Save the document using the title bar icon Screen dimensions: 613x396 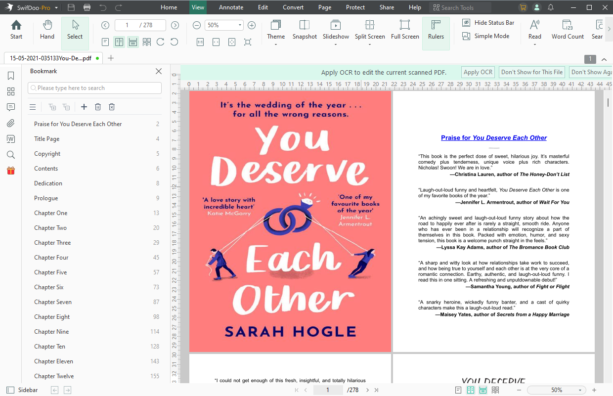pyautogui.click(x=71, y=7)
